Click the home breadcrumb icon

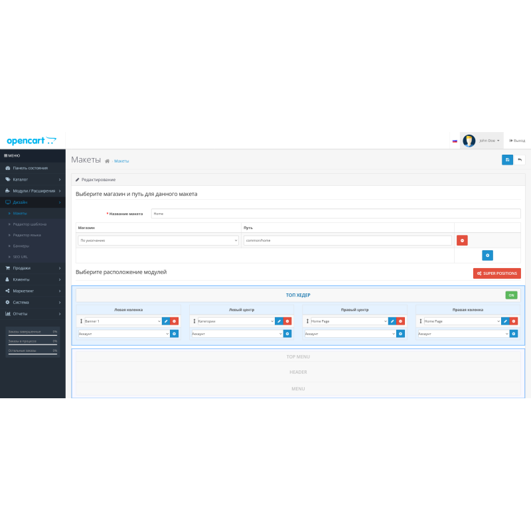click(107, 161)
